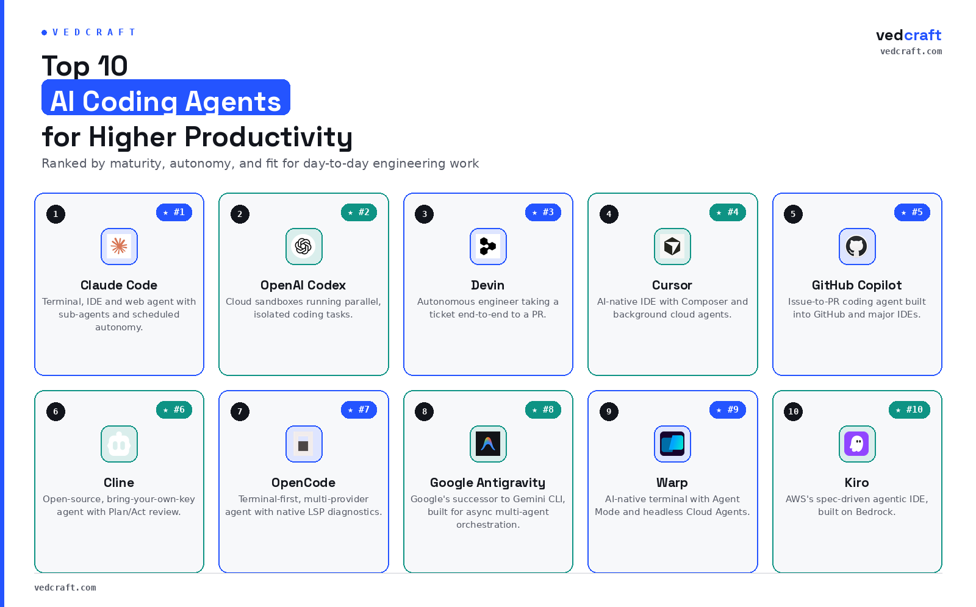Screen dimensions: 976x607
Task: Click the #5 star rank badge
Action: pos(912,212)
